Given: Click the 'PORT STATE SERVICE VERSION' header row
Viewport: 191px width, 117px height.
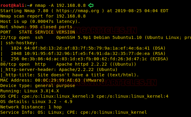Looking at the screenshot, I should pyautogui.click(x=38, y=32).
